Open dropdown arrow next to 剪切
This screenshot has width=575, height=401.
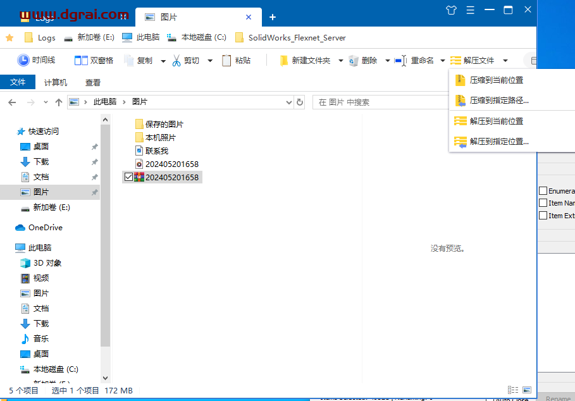(210, 61)
